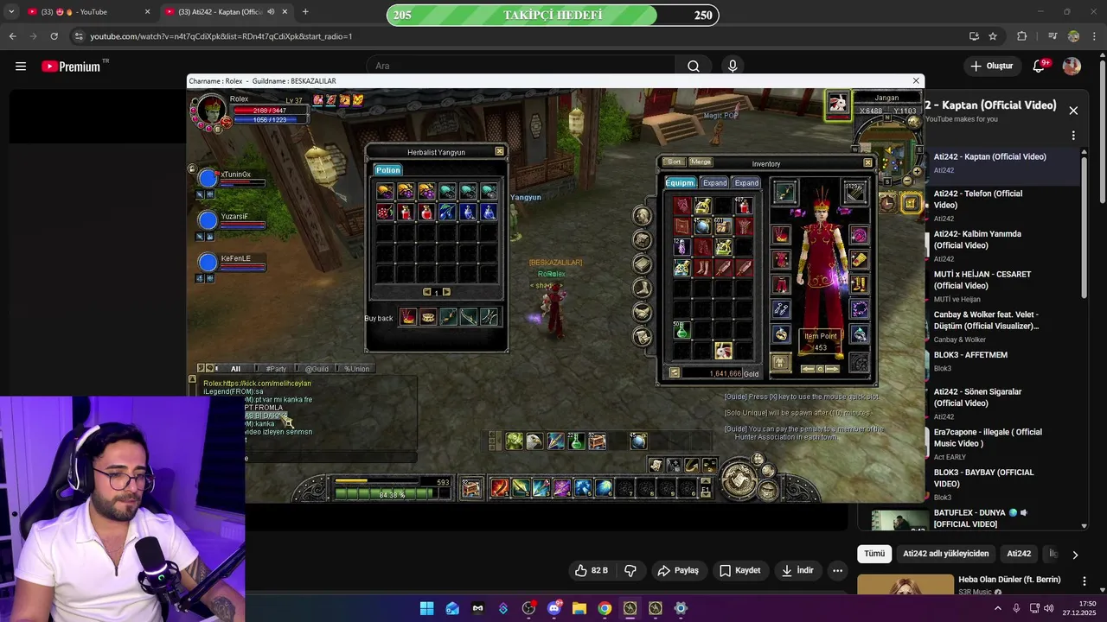This screenshot has width=1107, height=622.
Task: Open File Explorer from the taskbar
Action: click(x=579, y=608)
